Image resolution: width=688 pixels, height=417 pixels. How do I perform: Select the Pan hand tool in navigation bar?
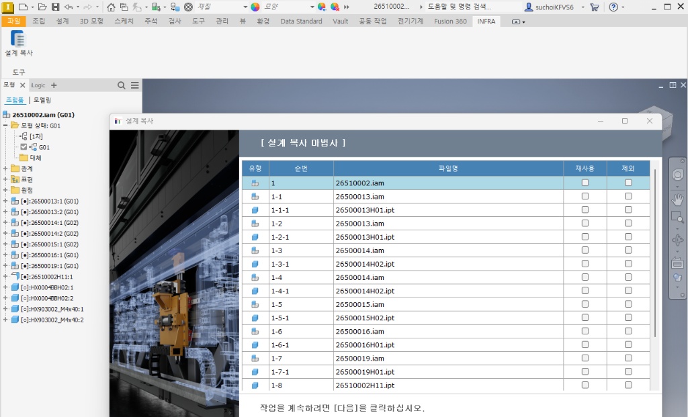coord(677,199)
